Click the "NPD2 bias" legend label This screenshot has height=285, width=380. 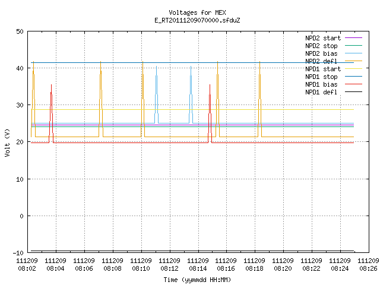point(321,53)
